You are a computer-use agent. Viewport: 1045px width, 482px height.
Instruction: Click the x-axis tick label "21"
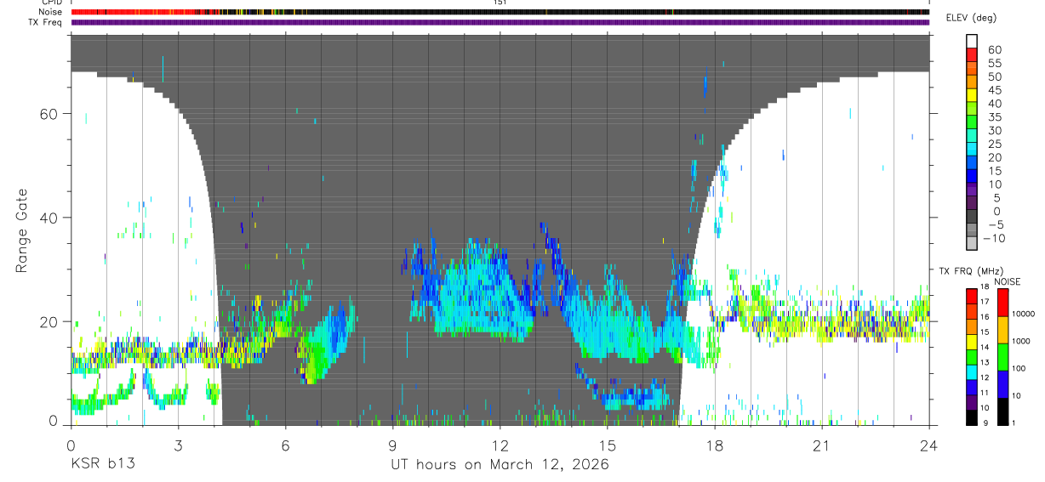click(822, 445)
